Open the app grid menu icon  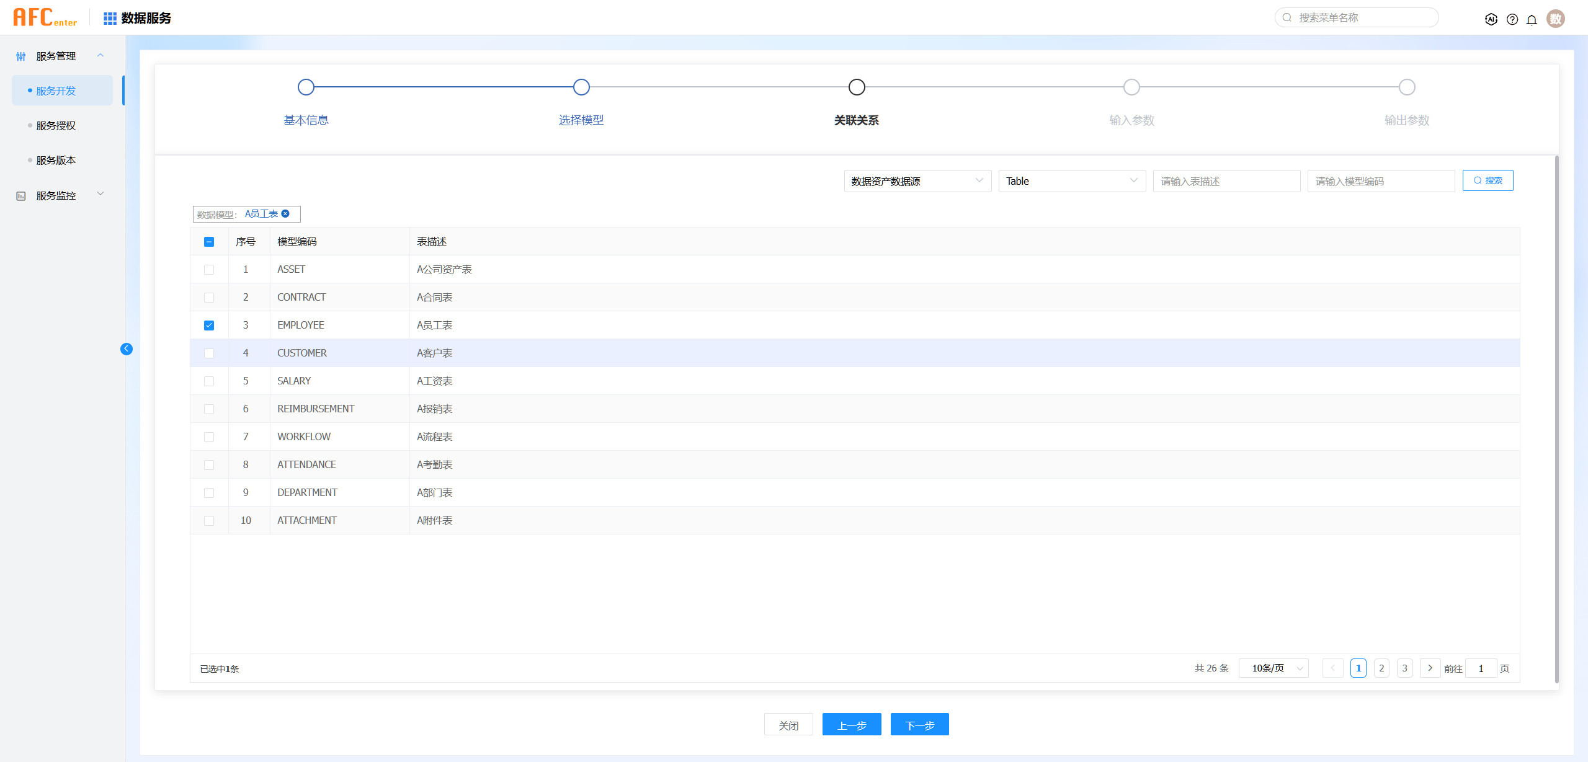coord(110,19)
